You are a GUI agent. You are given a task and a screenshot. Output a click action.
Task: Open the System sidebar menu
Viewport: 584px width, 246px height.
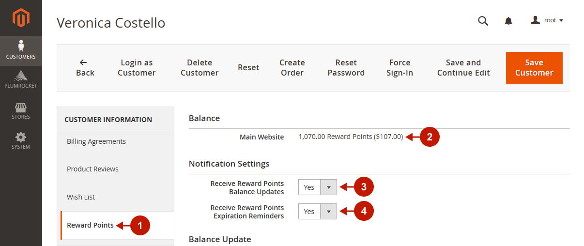[x=21, y=140]
